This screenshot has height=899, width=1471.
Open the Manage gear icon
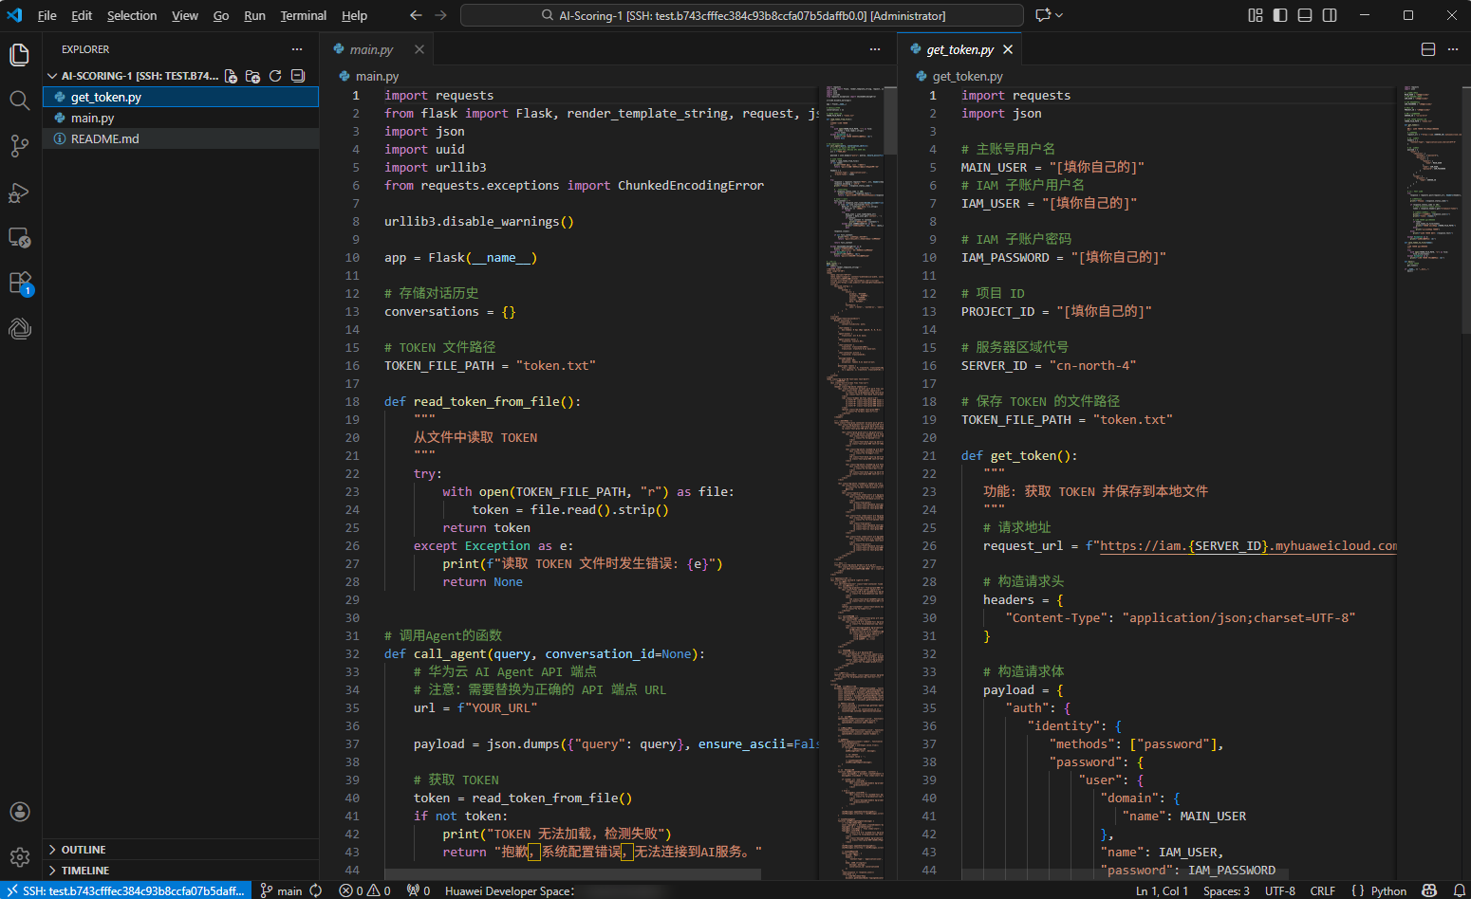tap(20, 857)
